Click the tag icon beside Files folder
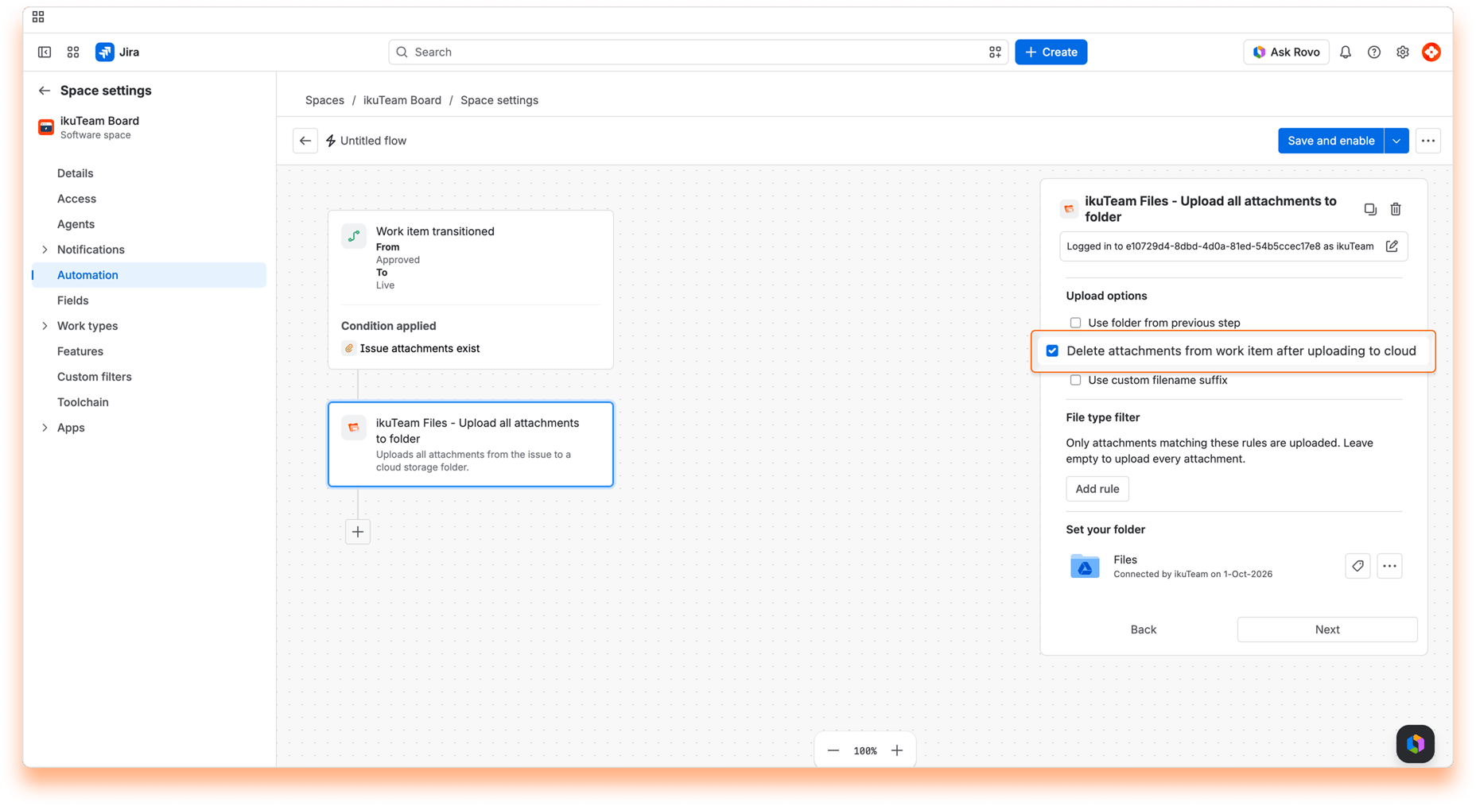This screenshot has height=806, width=1476. click(x=1358, y=566)
